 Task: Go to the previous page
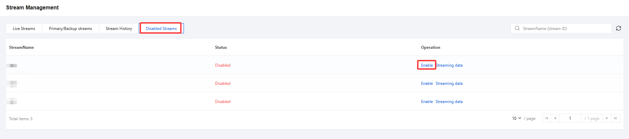tap(555, 118)
